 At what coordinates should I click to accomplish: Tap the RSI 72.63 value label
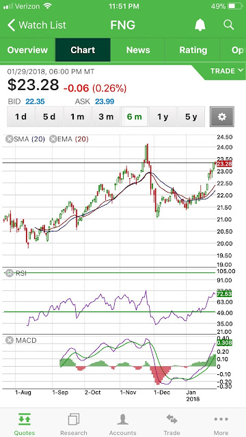click(x=224, y=294)
